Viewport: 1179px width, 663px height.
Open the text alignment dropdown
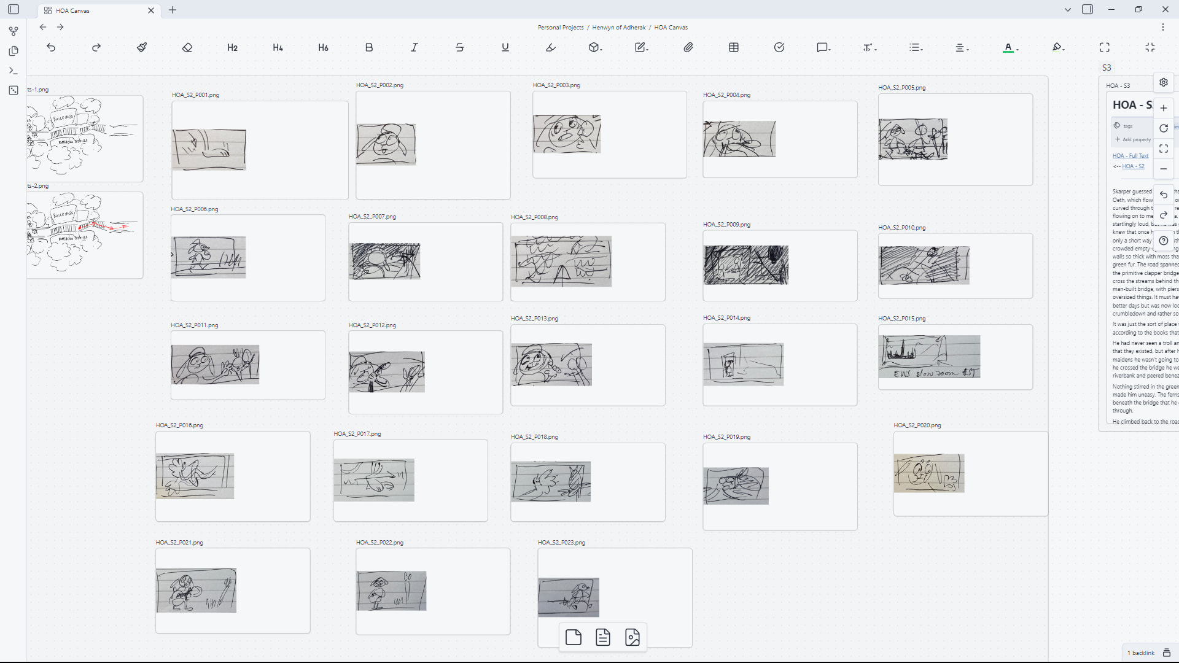962,47
